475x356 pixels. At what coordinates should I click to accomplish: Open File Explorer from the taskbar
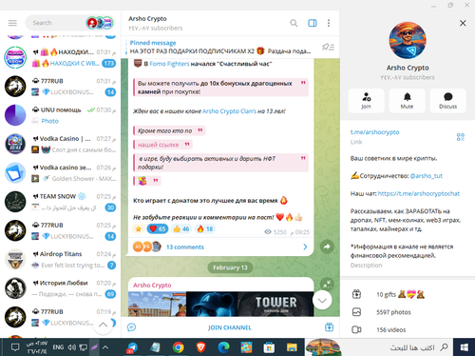[292, 347]
